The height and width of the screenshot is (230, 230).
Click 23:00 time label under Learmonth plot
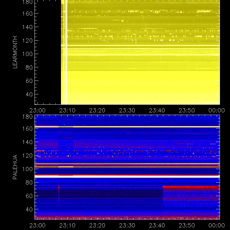coord(37,110)
